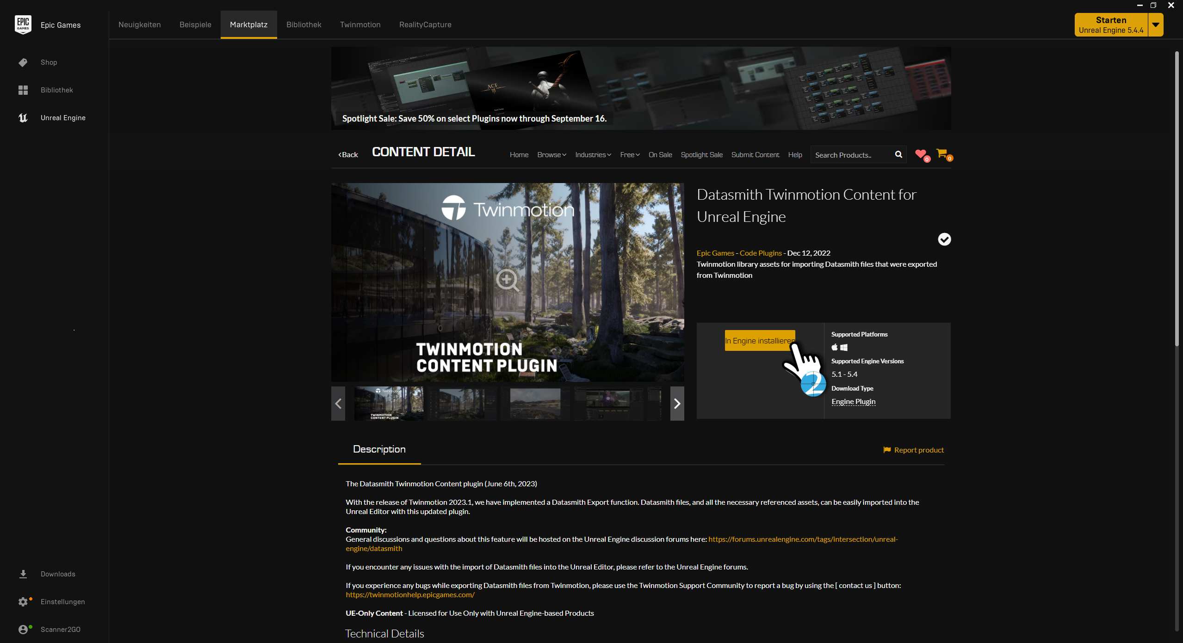Open the RealityCapture tab
The height and width of the screenshot is (643, 1183).
(x=425, y=24)
